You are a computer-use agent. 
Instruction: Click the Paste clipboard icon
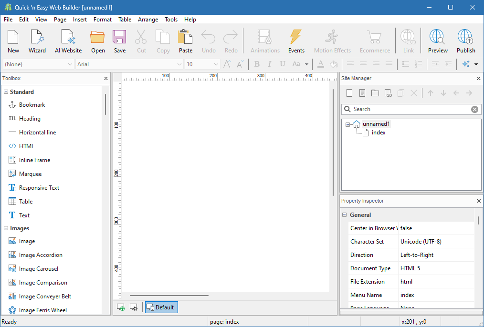click(186, 41)
